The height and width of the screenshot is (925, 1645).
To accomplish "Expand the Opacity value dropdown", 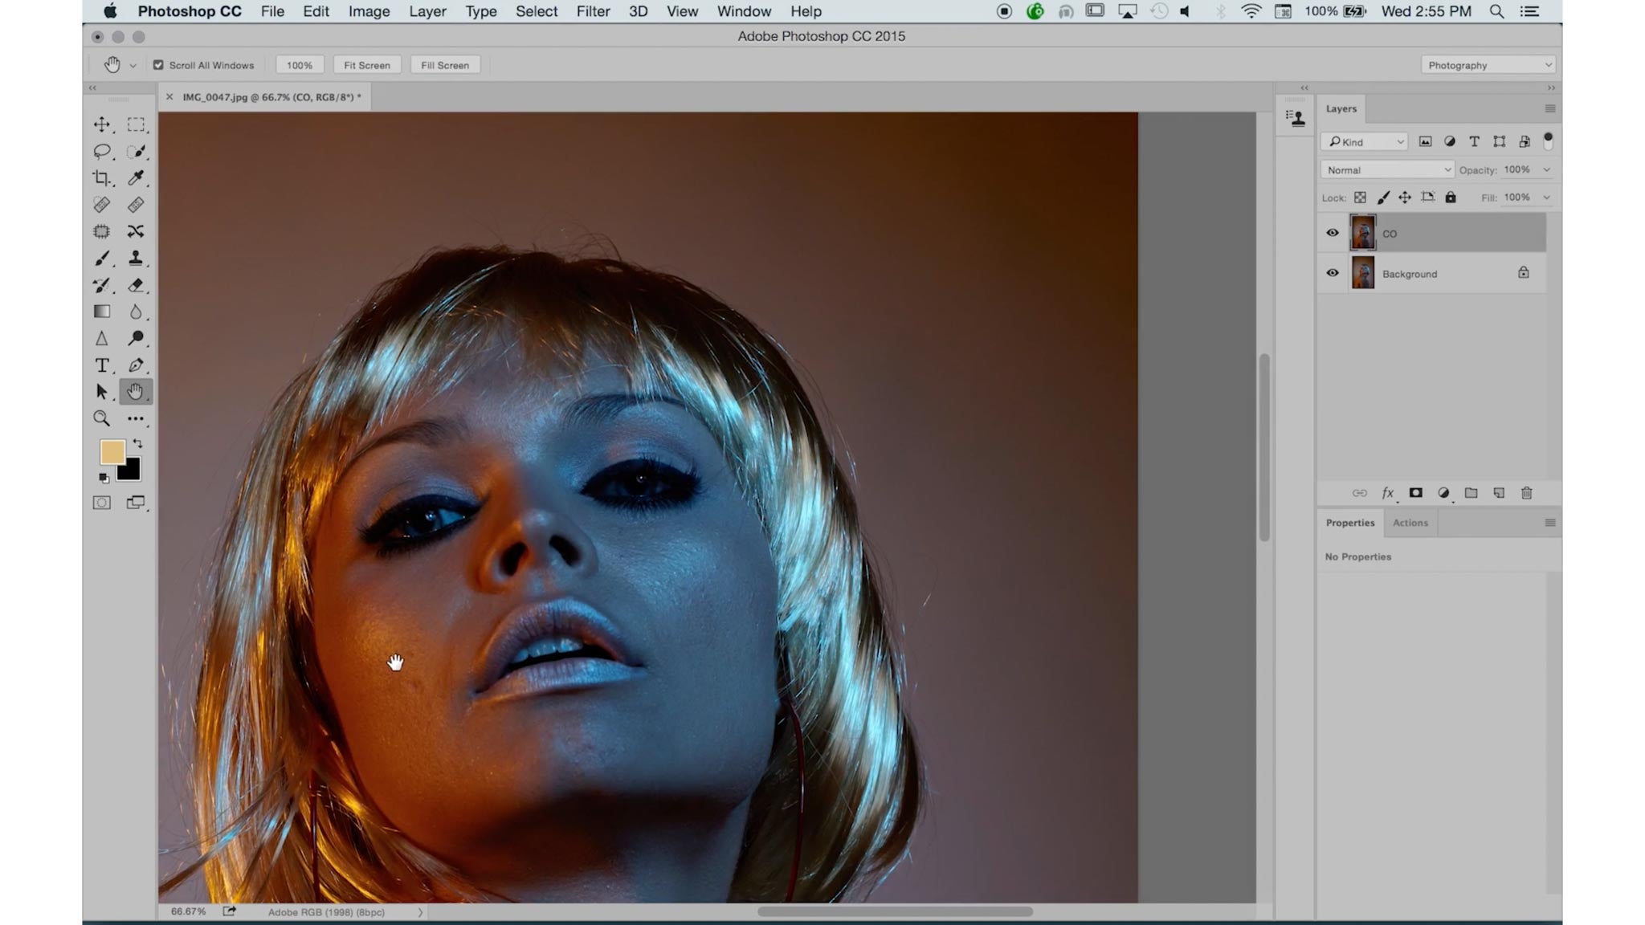I will click(1545, 169).
